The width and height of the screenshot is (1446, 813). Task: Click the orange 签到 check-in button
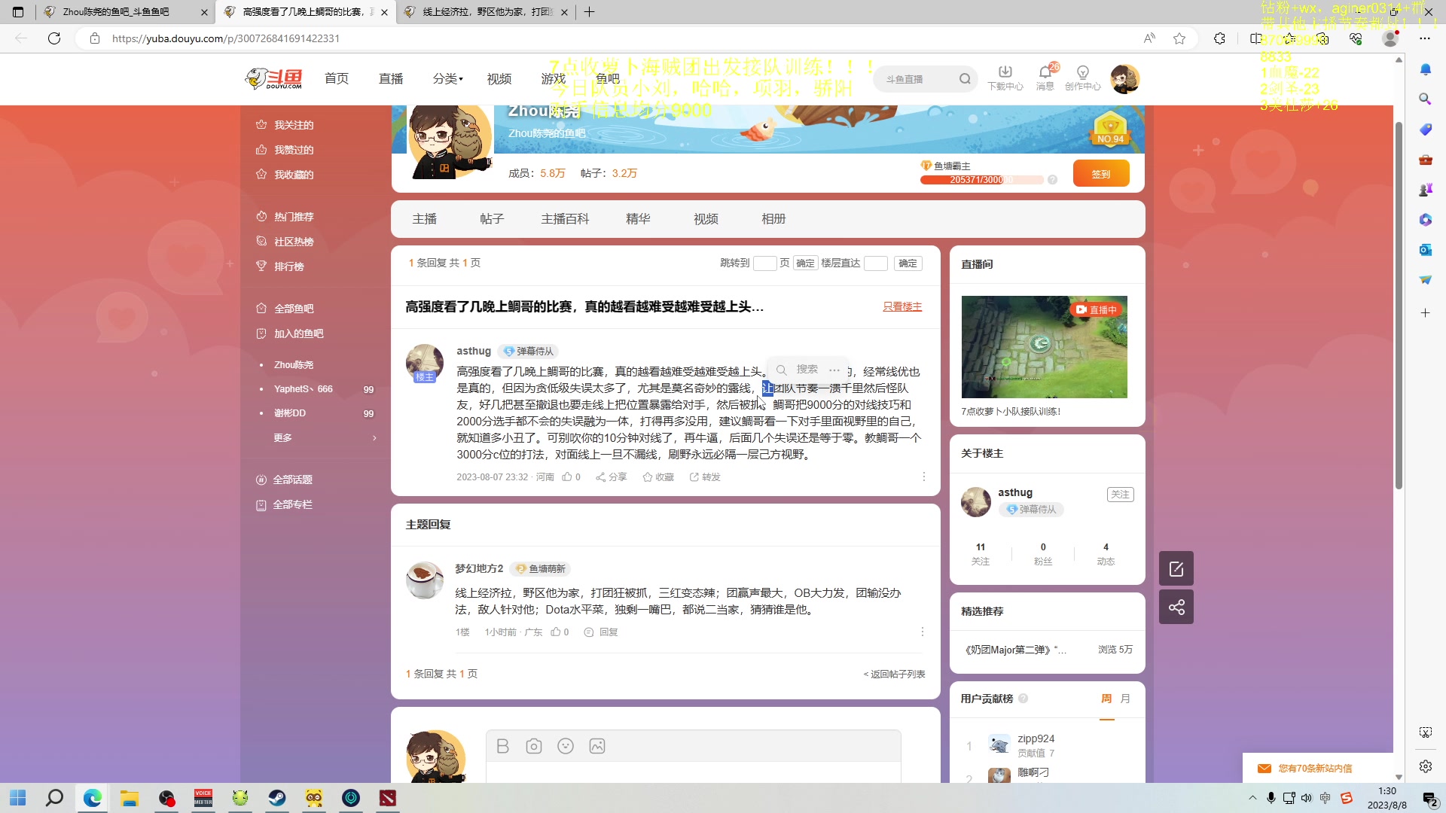[1101, 174]
